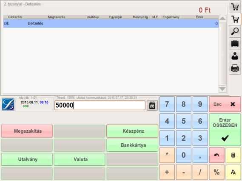Choose Bankkártya payment method

(x=132, y=145)
